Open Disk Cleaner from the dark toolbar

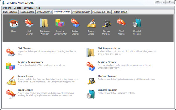click(x=29, y=23)
